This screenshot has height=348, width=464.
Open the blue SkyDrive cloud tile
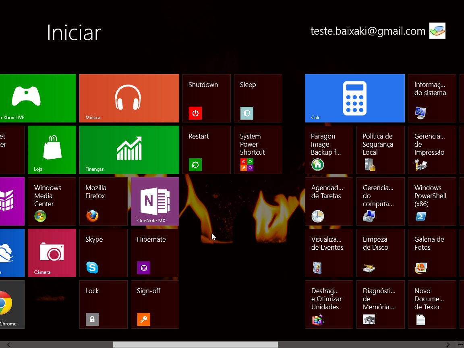coord(12,253)
